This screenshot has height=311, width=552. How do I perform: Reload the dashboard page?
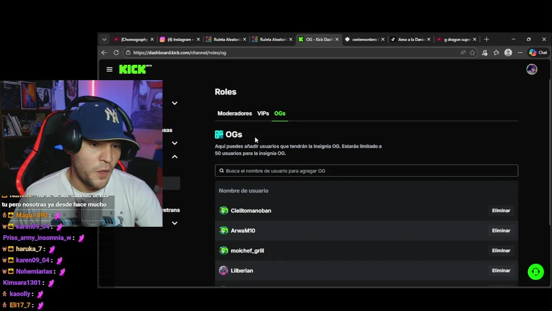pyautogui.click(x=116, y=52)
